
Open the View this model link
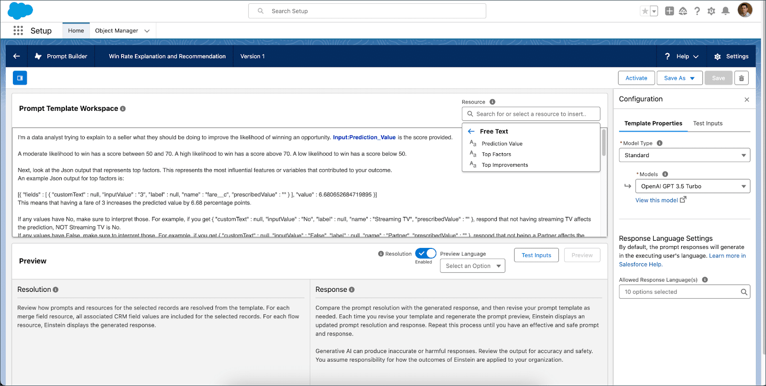point(660,200)
